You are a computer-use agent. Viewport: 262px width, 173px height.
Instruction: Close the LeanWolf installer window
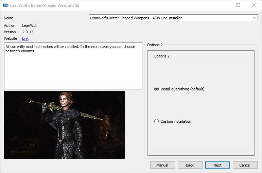254,5
